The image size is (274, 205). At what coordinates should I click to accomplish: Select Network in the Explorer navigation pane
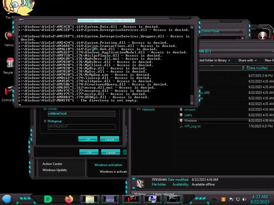pyautogui.click(x=149, y=109)
